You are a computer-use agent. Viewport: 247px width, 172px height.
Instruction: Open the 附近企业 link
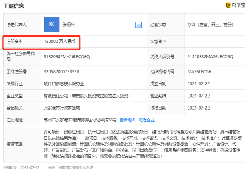147,120
